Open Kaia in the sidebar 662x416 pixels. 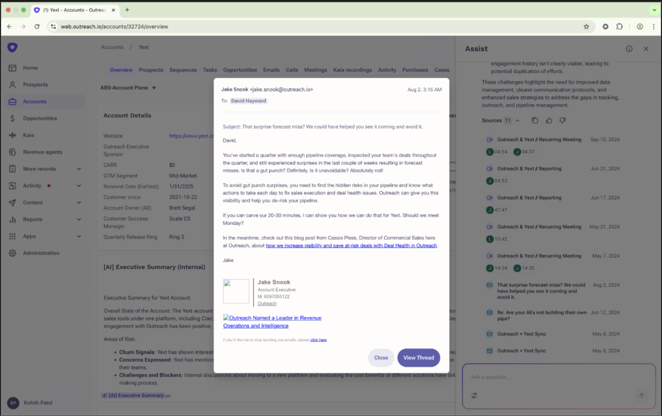click(28, 135)
